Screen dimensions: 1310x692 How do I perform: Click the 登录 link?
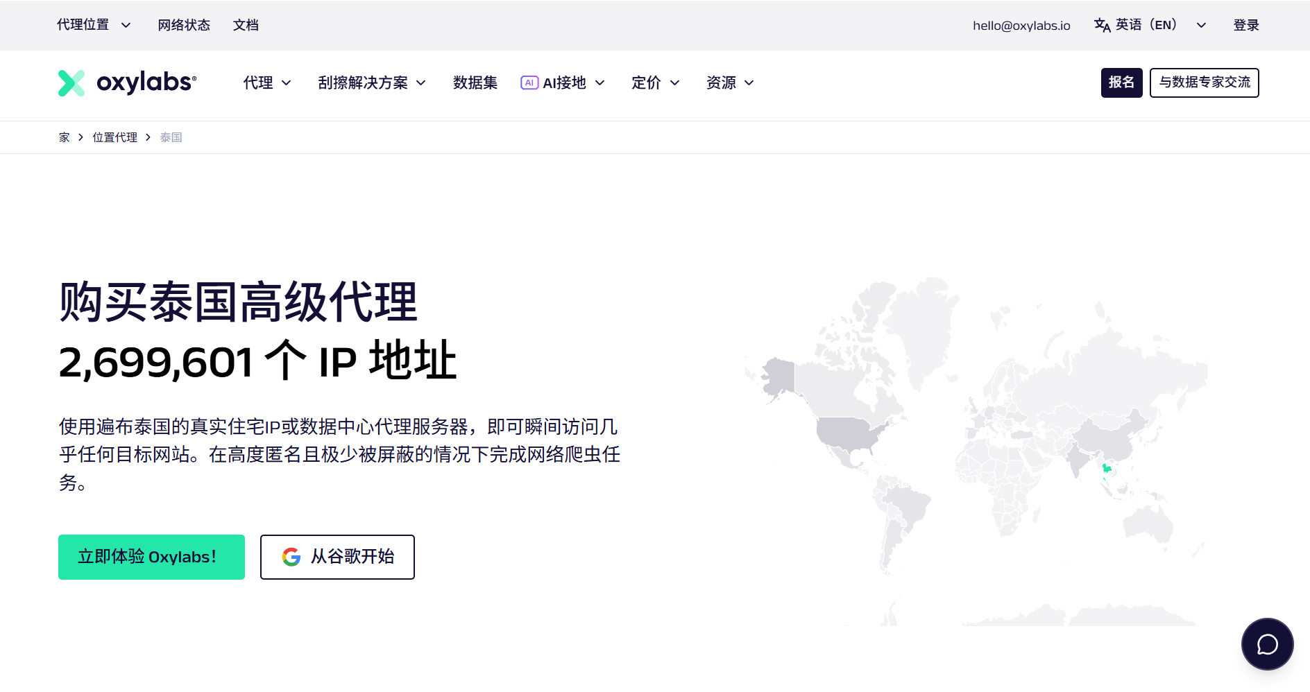pos(1246,25)
